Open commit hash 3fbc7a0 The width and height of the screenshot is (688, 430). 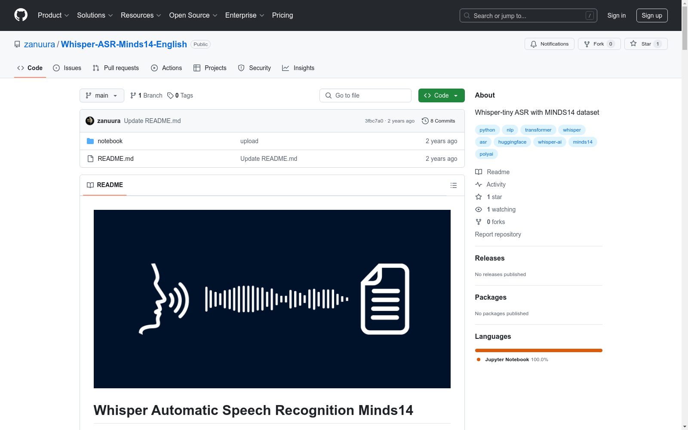click(374, 121)
